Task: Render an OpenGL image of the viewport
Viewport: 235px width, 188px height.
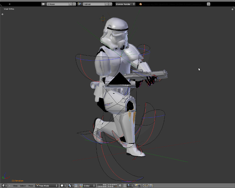Action: pyautogui.click(x=136, y=186)
